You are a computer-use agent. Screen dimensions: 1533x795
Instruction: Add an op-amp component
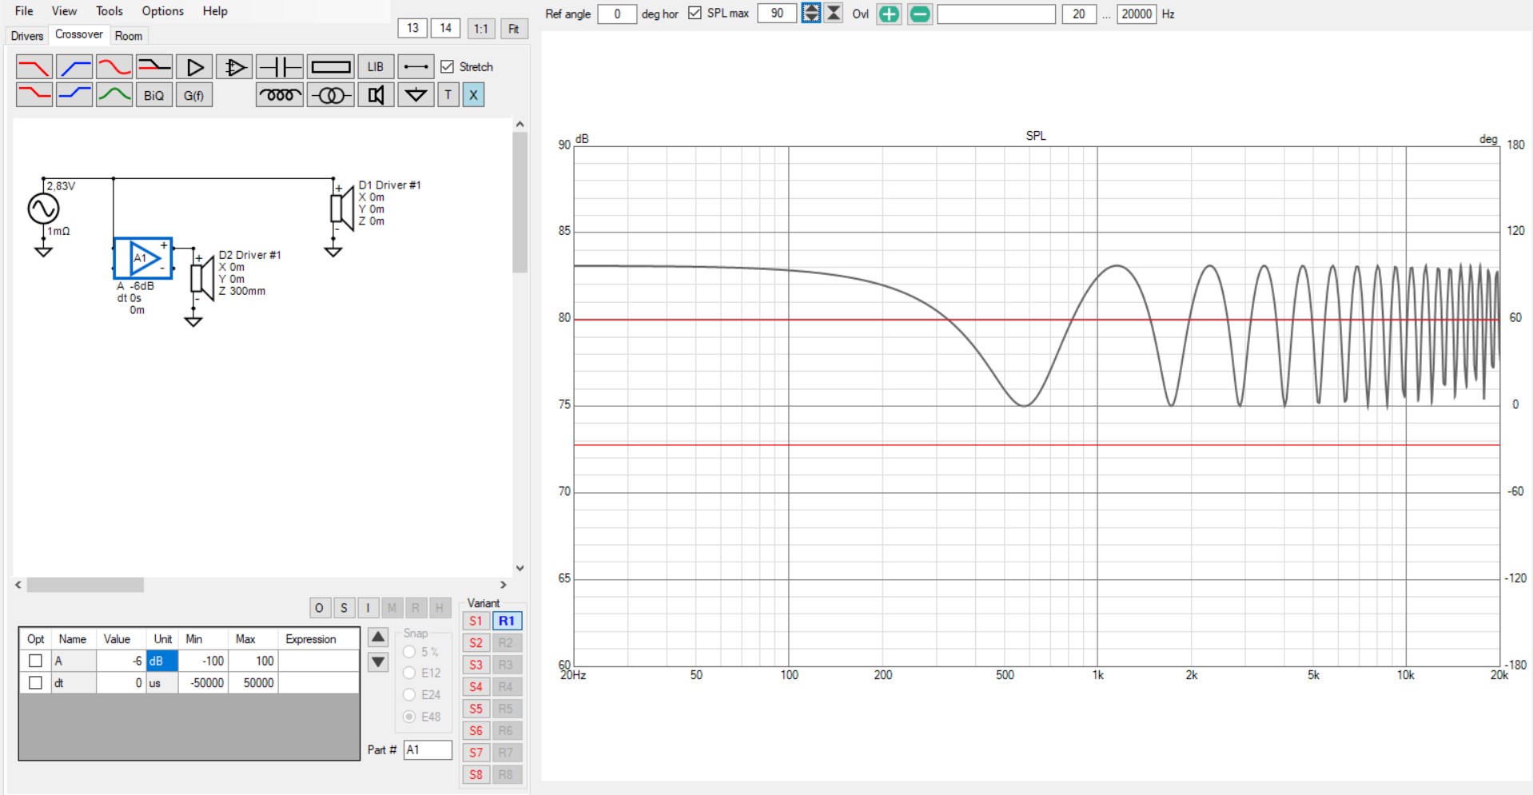[x=234, y=67]
